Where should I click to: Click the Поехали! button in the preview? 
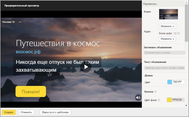[31, 92]
